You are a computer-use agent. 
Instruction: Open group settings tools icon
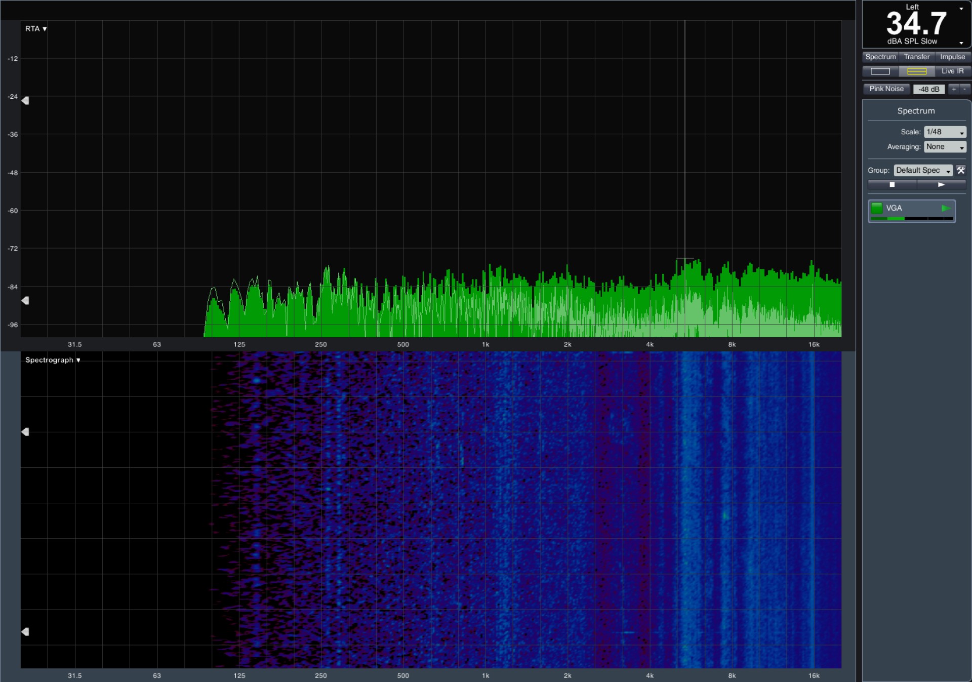pos(960,170)
